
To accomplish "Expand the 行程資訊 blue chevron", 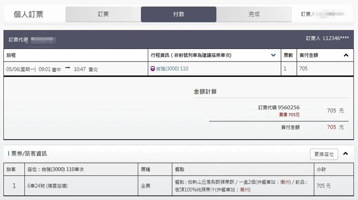I will 273,55.
